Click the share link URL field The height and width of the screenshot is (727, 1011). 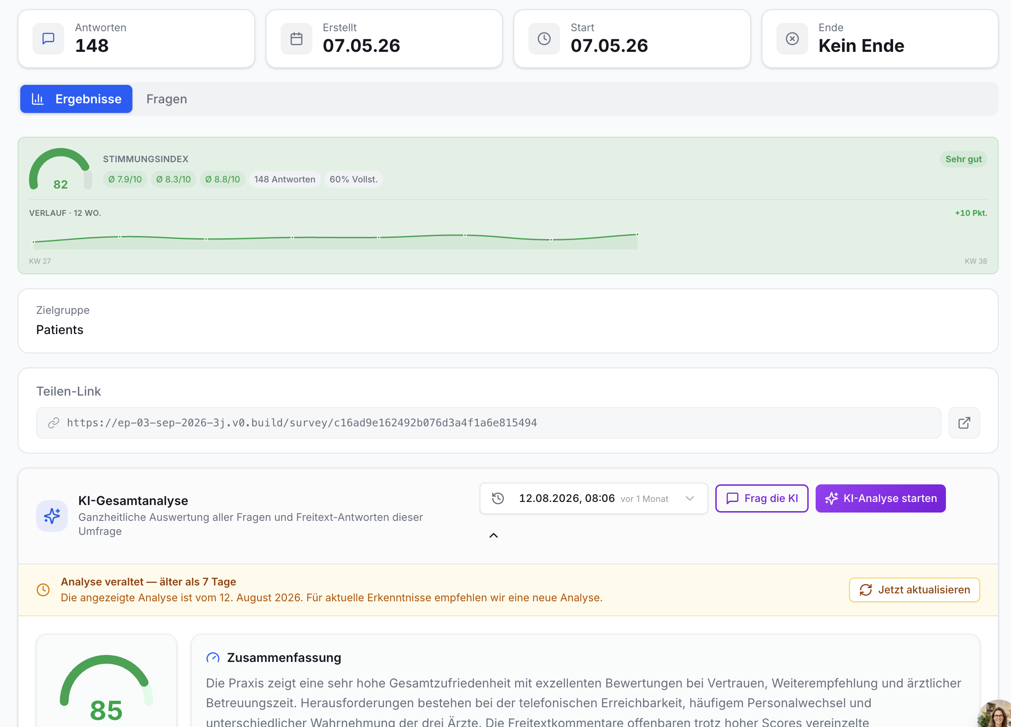tap(488, 423)
